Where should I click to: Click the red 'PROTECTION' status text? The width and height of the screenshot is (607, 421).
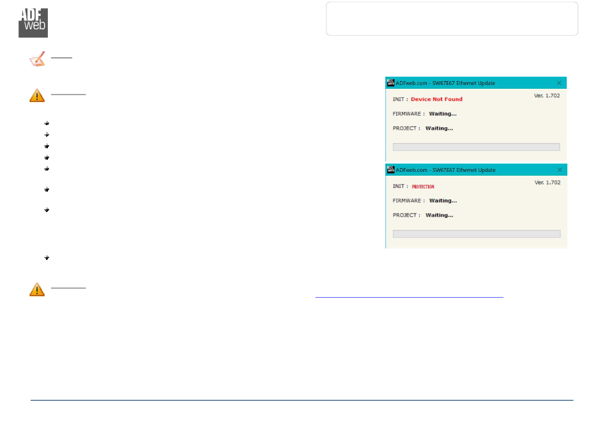coord(423,187)
